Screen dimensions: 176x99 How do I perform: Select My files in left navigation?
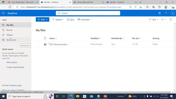(x=16, y=25)
